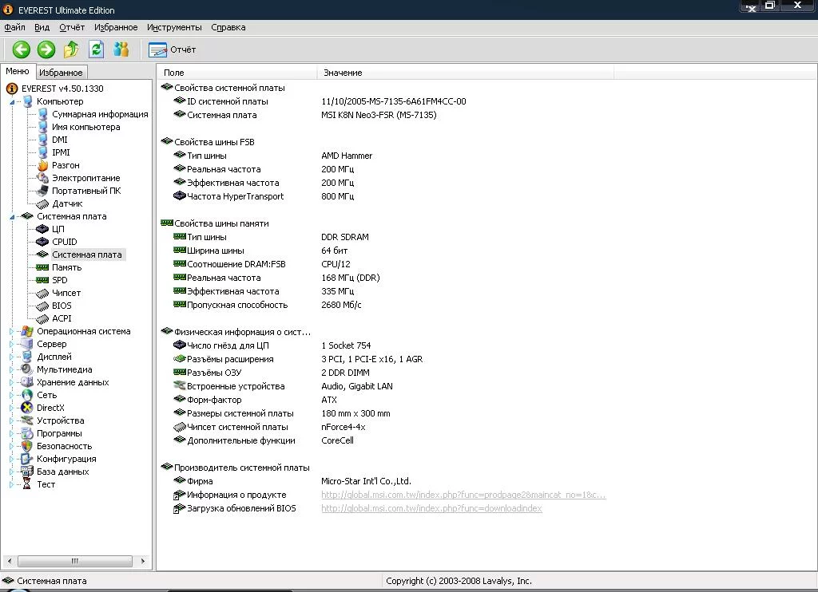Open the Справка menu
Screen dimensions: 818x592
coord(228,27)
